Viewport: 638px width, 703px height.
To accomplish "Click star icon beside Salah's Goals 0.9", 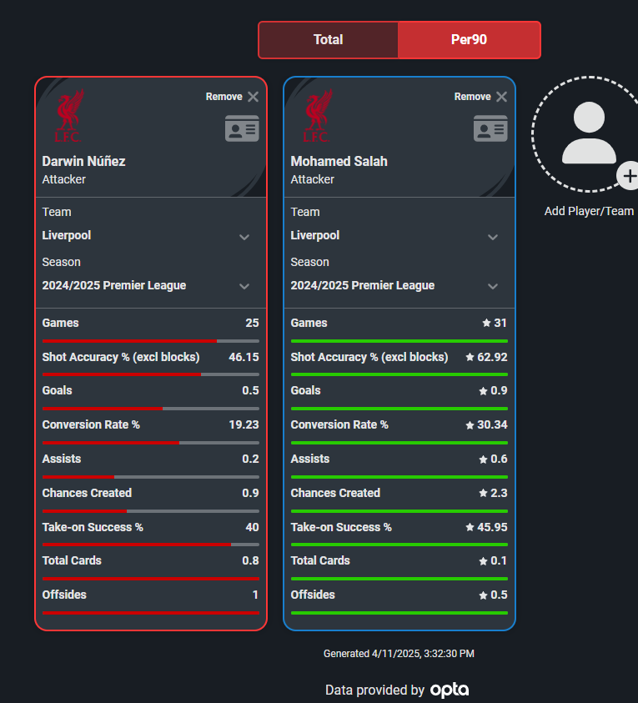I will (484, 391).
